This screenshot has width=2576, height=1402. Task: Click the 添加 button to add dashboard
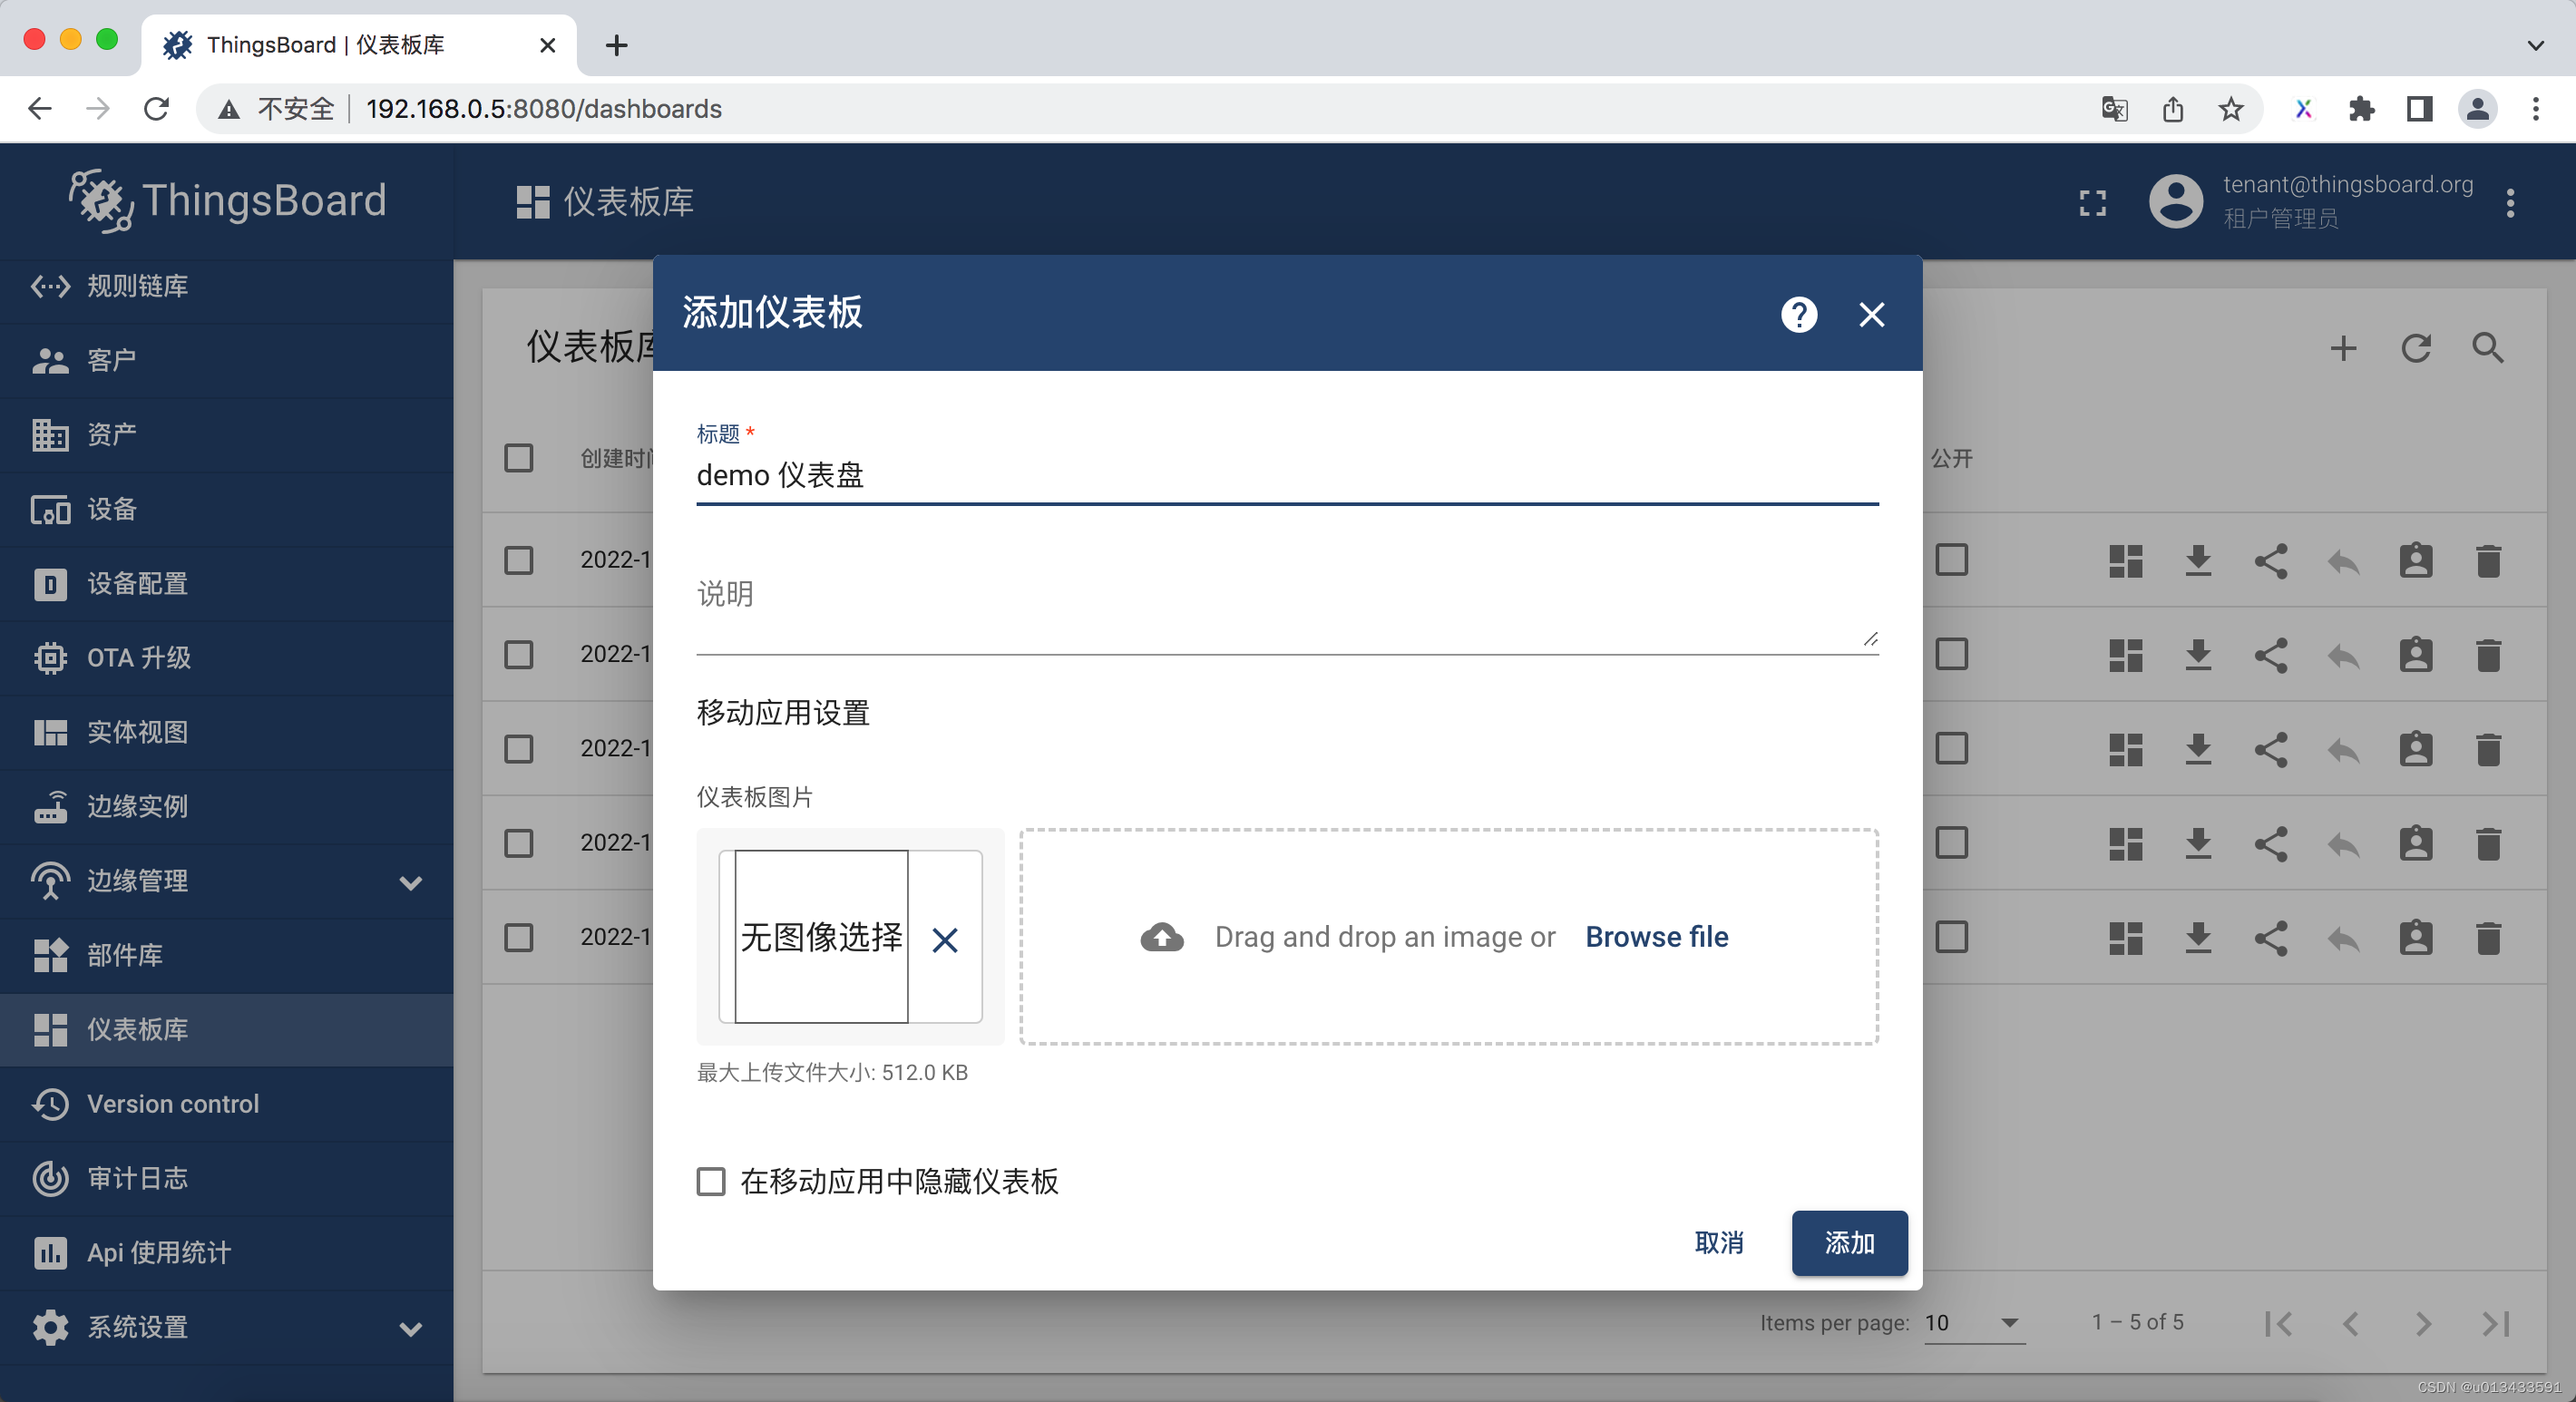(1849, 1243)
